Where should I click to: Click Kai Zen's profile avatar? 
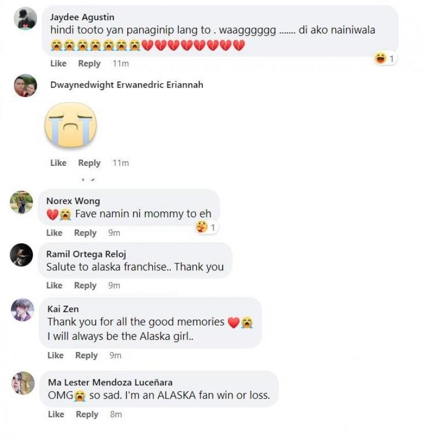(22, 310)
